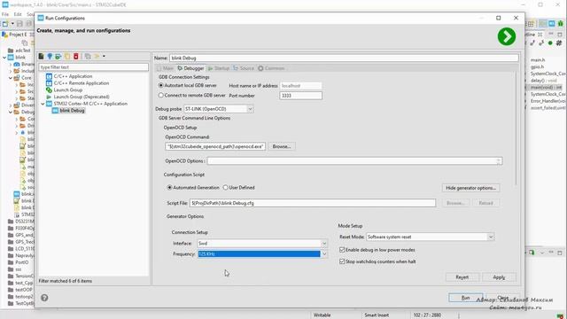Collapse the blink project in Project Explorer
Viewport: 567px width, 319px height.
pos(4,58)
